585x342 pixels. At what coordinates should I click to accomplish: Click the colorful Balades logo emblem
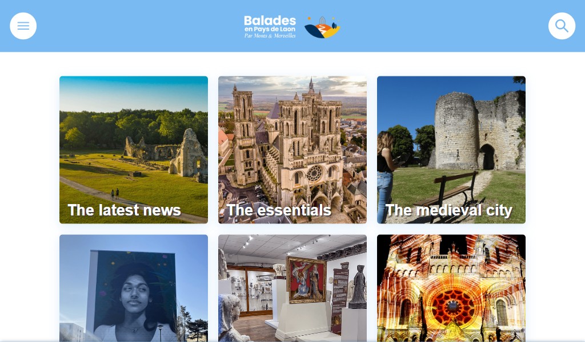(x=322, y=27)
